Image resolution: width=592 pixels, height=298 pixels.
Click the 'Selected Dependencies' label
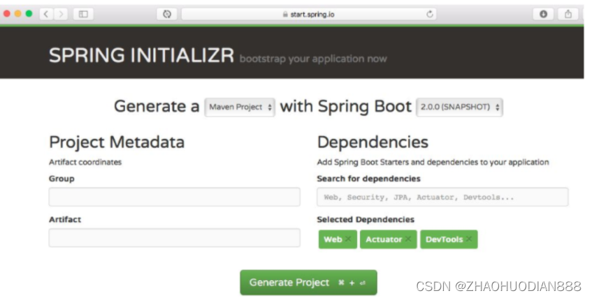[x=366, y=220]
